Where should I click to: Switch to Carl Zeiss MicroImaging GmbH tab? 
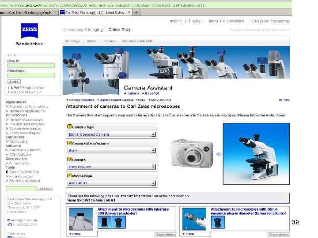point(26,12)
